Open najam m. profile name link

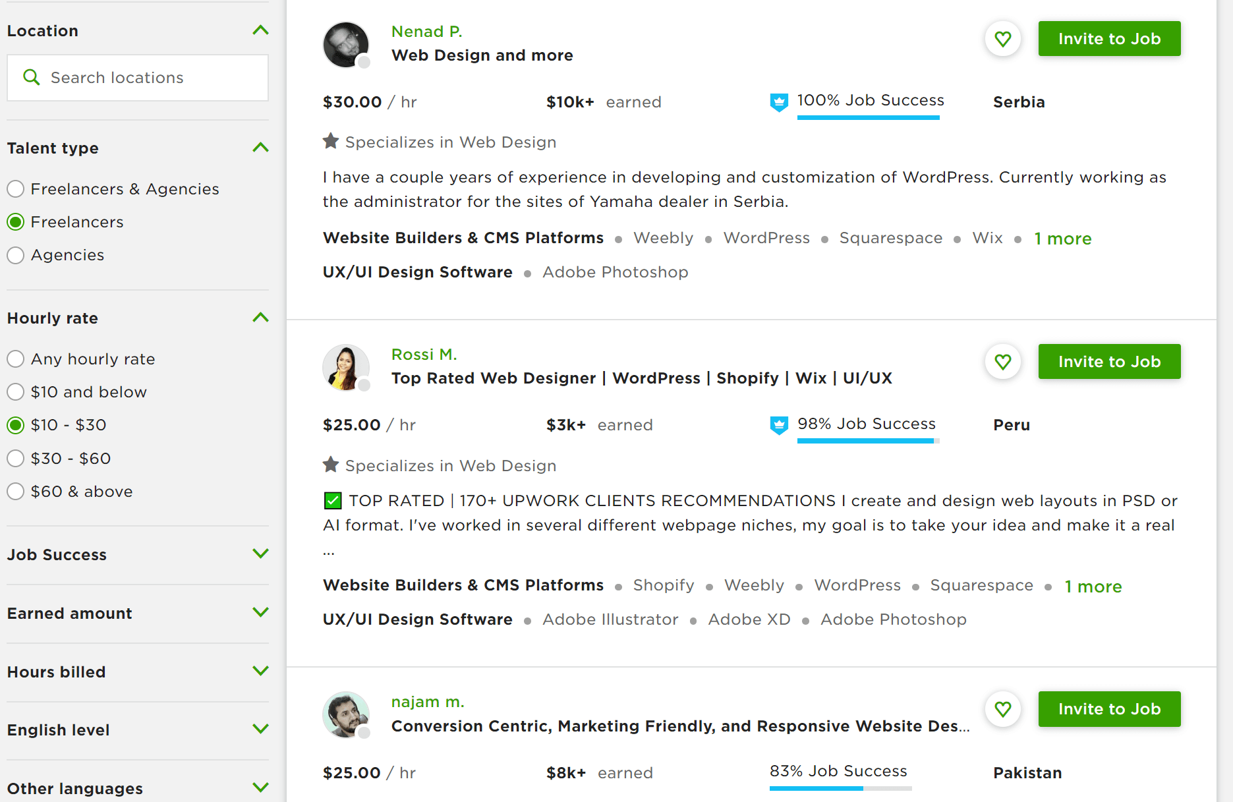[428, 702]
